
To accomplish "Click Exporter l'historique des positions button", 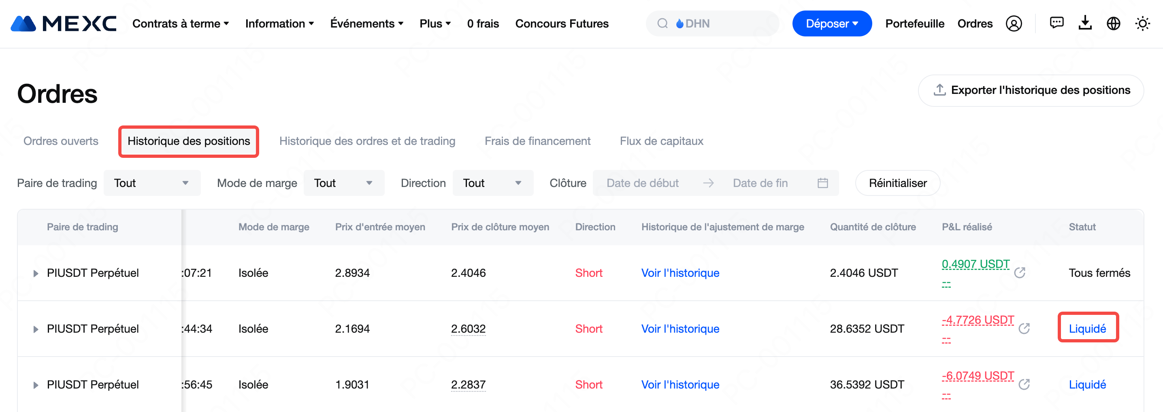I will click(1031, 90).
